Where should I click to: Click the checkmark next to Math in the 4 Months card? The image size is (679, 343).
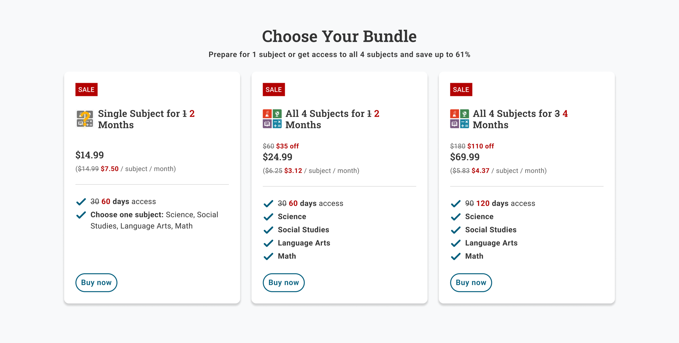tap(456, 256)
